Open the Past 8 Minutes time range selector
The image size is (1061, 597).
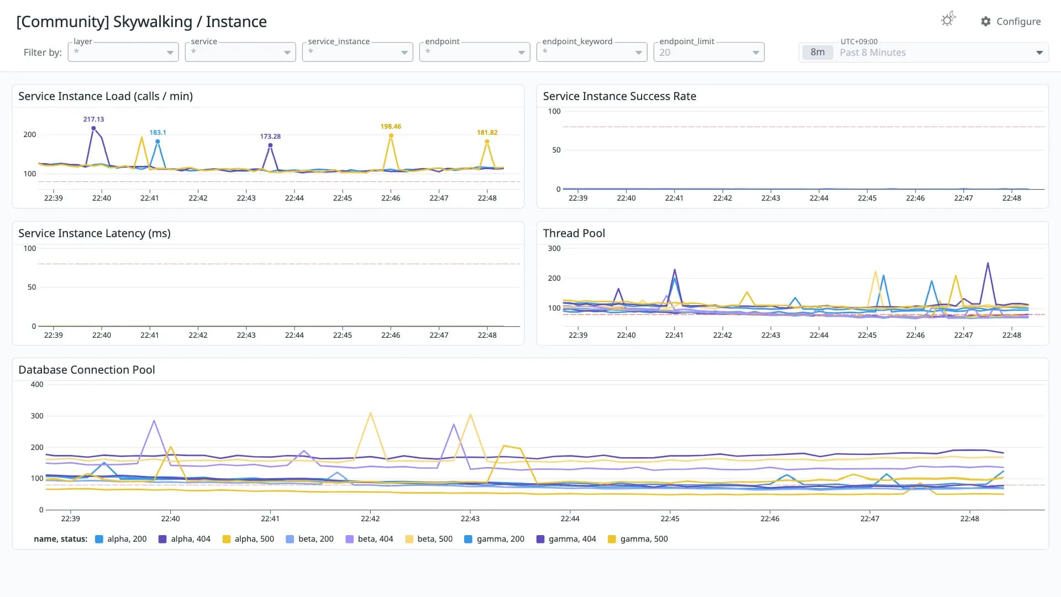click(923, 53)
